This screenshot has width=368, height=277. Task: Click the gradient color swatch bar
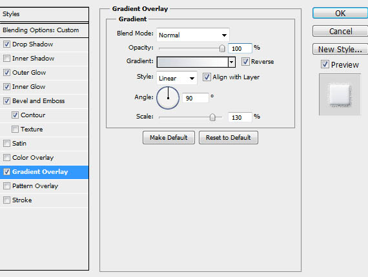tap(192, 62)
